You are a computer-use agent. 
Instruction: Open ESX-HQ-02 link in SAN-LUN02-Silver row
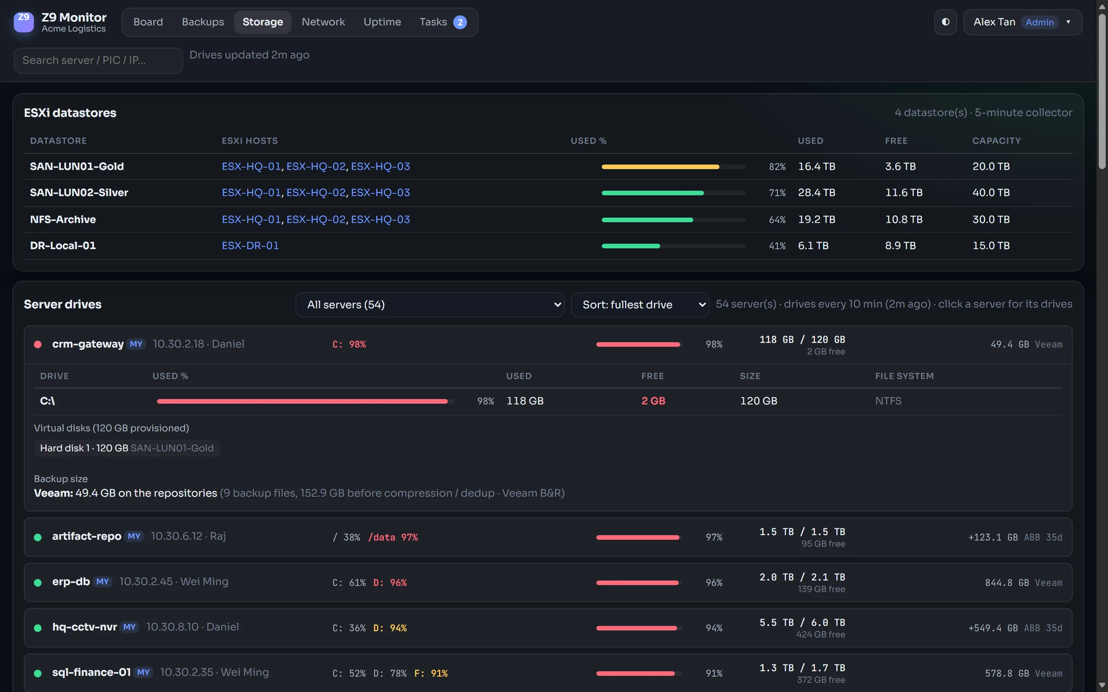(x=316, y=193)
